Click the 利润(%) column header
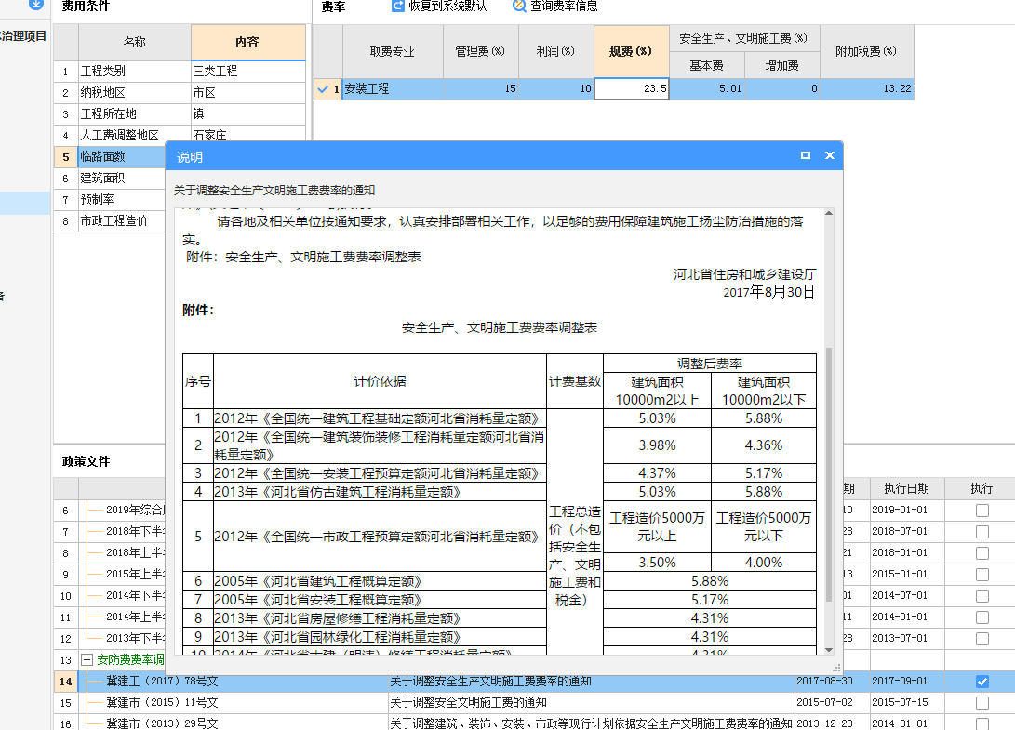This screenshot has width=1015, height=730. click(556, 51)
